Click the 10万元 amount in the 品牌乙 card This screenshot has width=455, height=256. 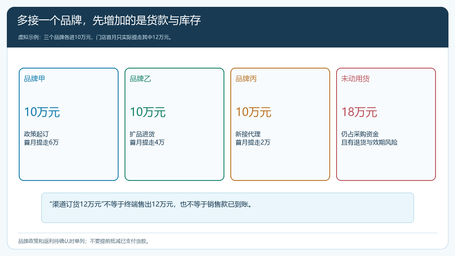(x=148, y=112)
